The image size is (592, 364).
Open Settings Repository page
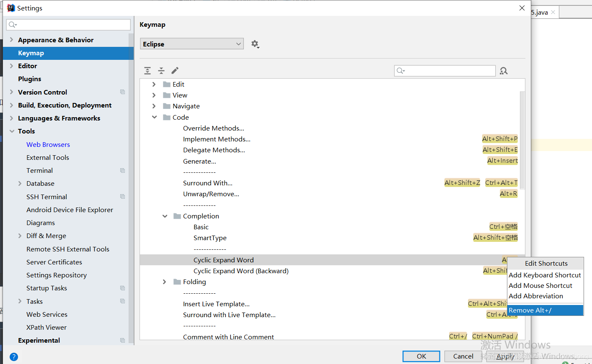coord(57,275)
